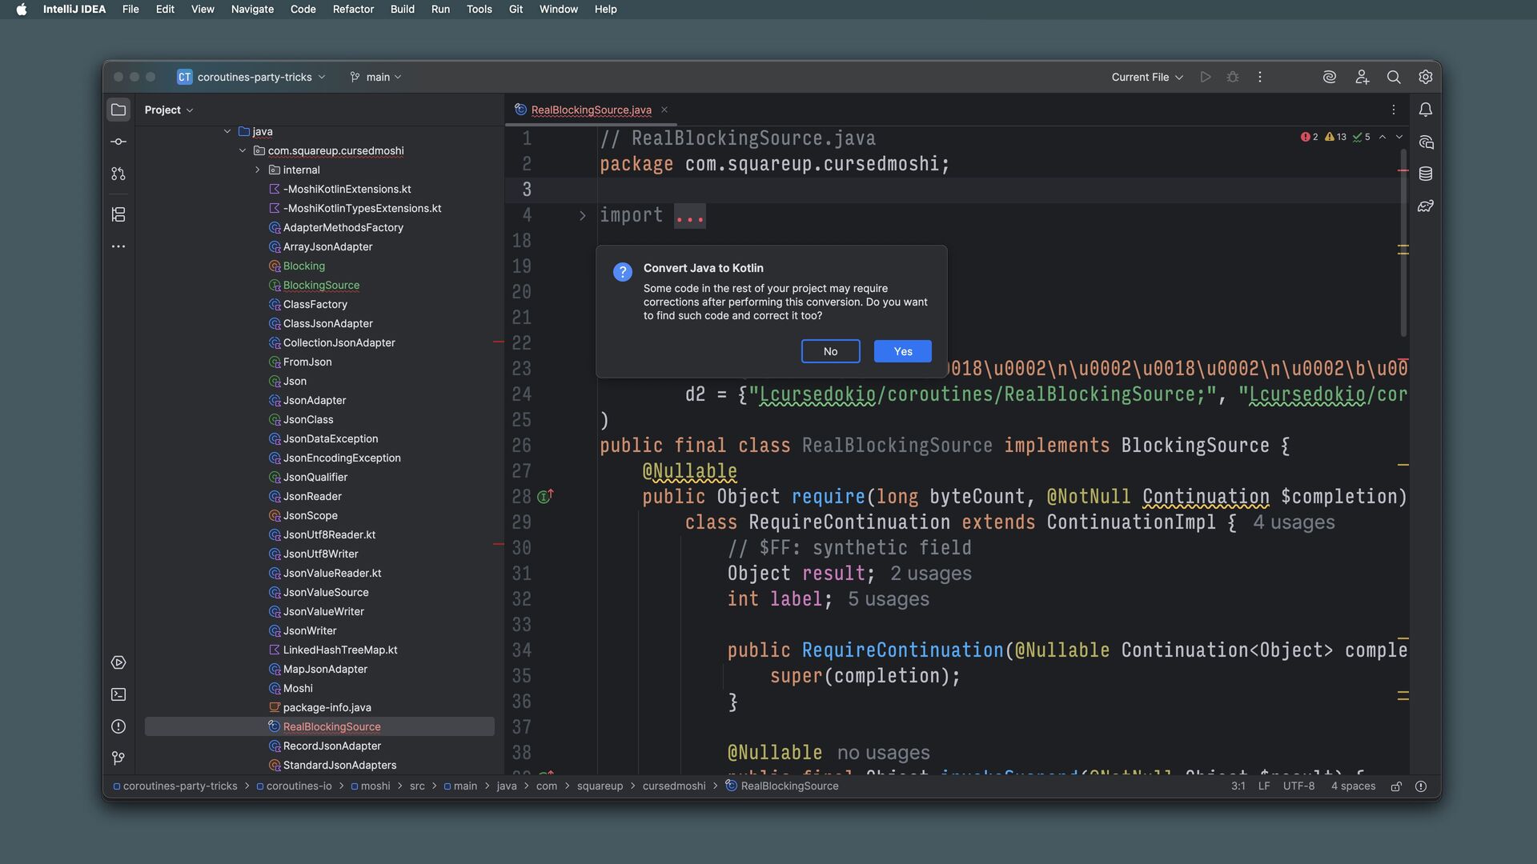Open the Refactor menu

[x=353, y=10]
